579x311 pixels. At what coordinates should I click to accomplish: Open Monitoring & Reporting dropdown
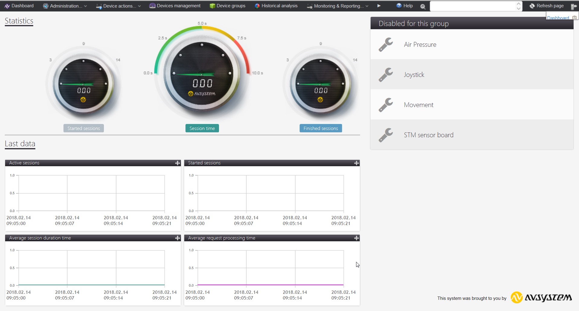tap(338, 6)
